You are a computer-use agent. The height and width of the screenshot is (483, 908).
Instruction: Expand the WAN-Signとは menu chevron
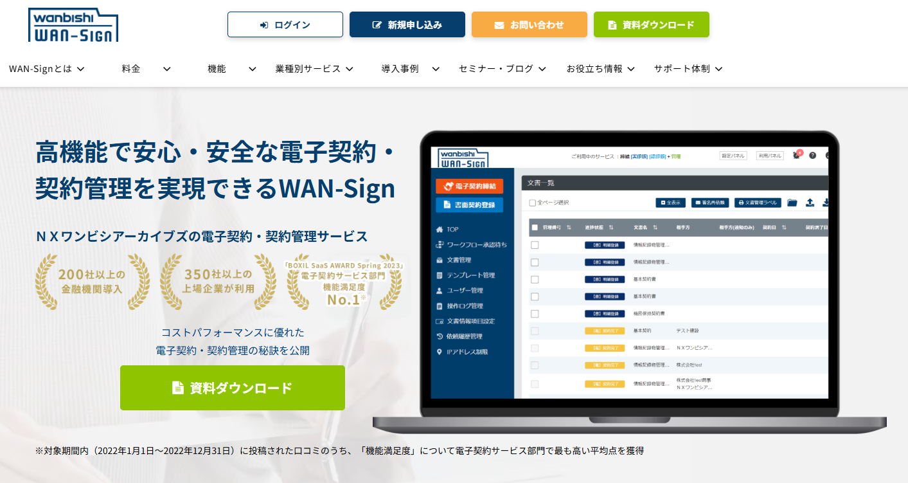coord(80,69)
